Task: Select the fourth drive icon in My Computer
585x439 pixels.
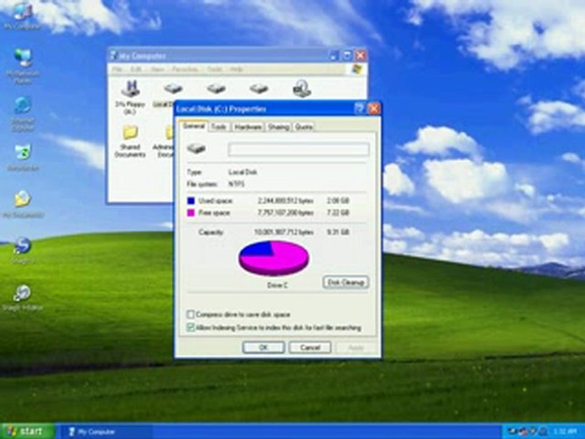Action: [x=258, y=88]
